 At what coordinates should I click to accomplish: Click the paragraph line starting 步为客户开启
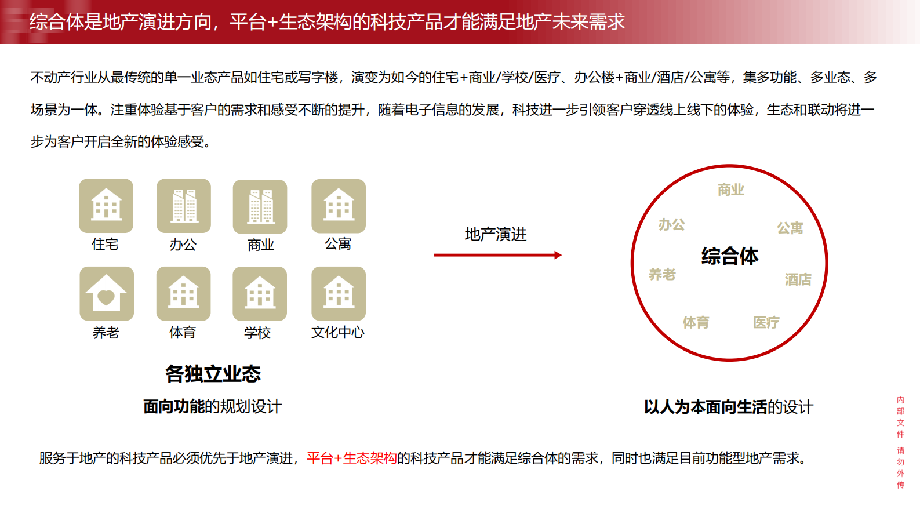click(121, 141)
